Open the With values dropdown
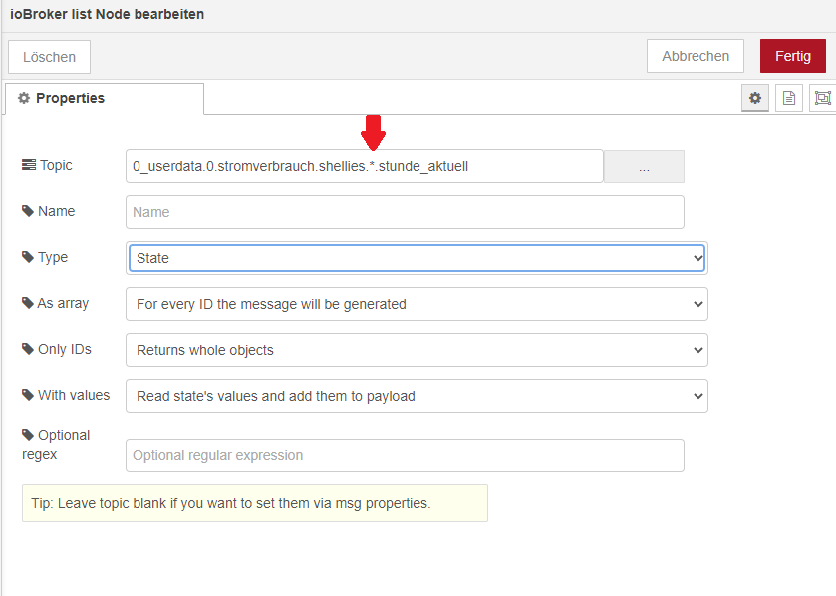 click(x=417, y=396)
